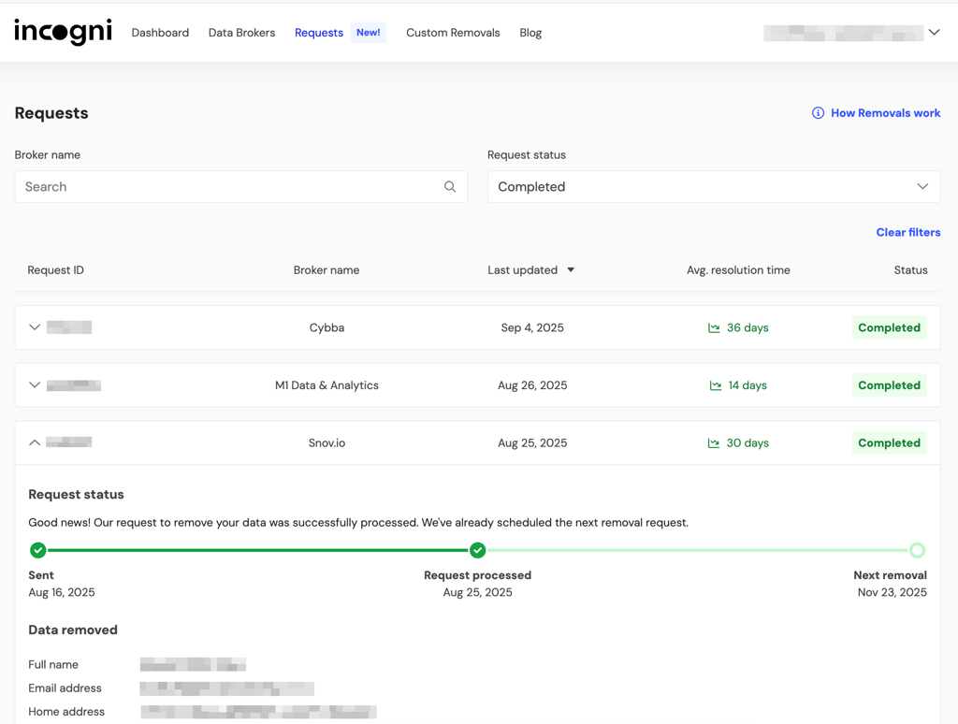Click the chart icon next to 14 days
Viewport: 958px width, 724px height.
(716, 385)
